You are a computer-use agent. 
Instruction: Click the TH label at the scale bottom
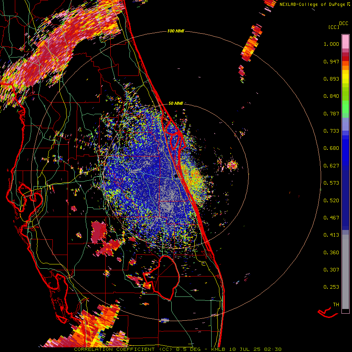pos(336,305)
